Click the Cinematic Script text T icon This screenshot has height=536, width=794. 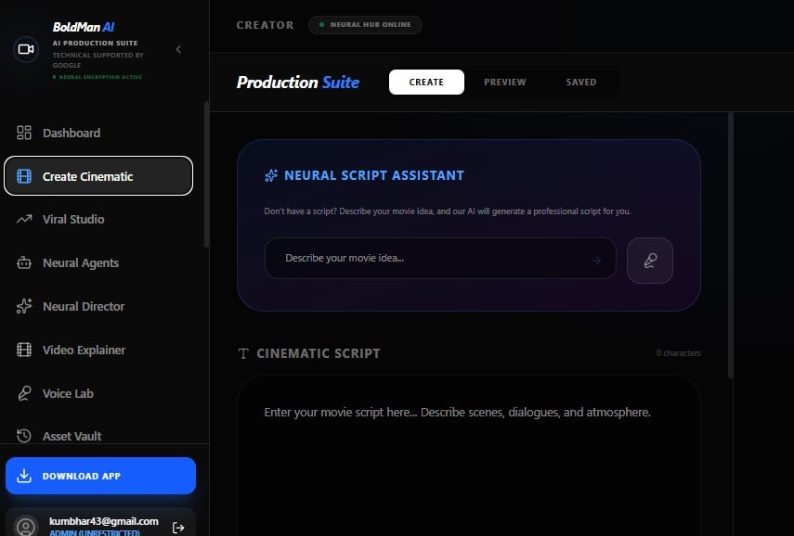(243, 353)
